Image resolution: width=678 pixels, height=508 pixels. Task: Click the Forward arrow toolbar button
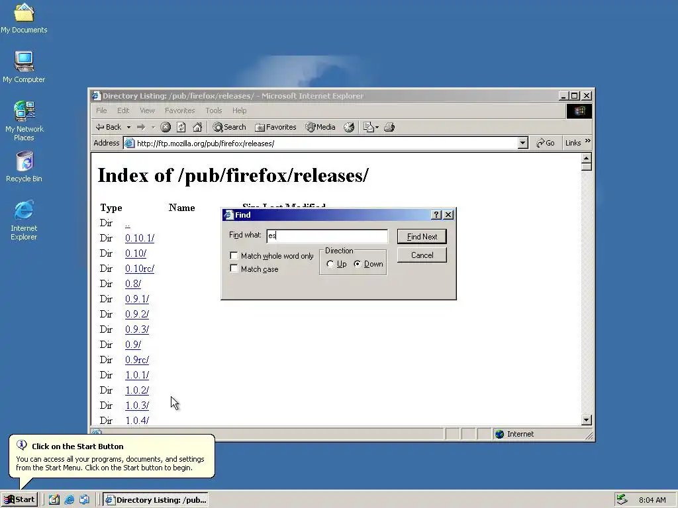(141, 127)
